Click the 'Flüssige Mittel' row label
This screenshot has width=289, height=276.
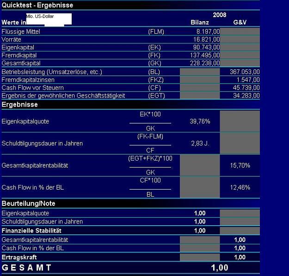click(x=21, y=31)
